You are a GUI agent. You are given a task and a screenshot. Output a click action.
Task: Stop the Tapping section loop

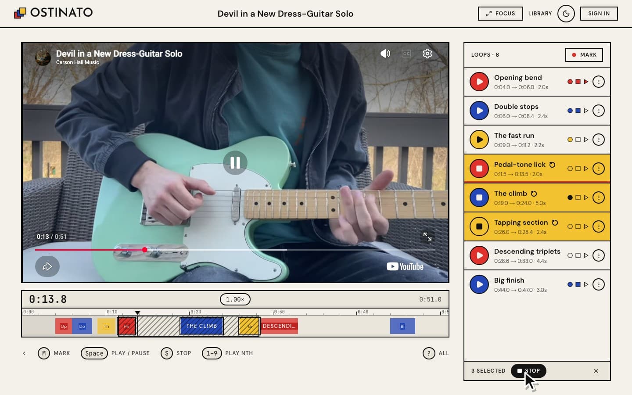pos(479,226)
